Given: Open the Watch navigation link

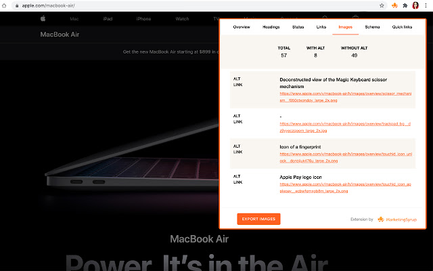Looking at the screenshot, I should click(182, 19).
